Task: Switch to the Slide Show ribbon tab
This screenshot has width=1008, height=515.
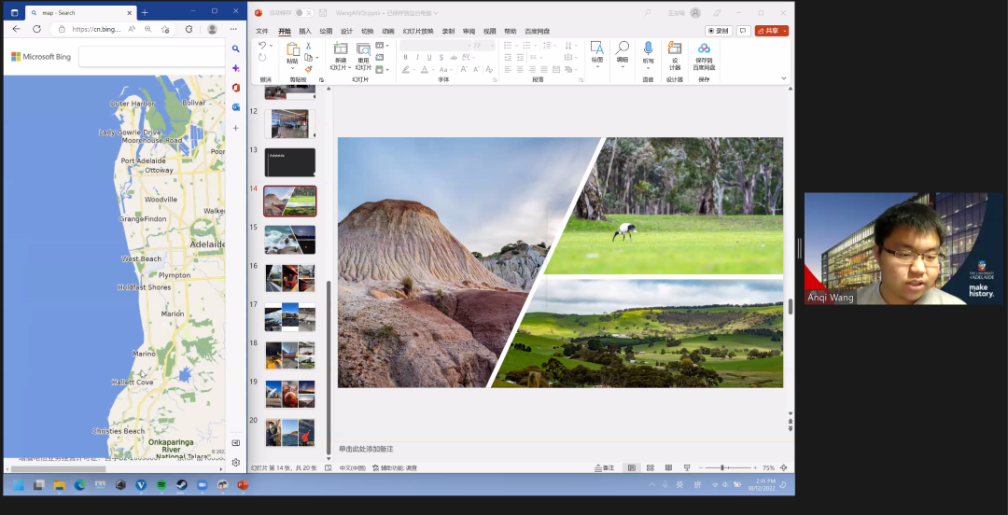Action: pyautogui.click(x=417, y=31)
